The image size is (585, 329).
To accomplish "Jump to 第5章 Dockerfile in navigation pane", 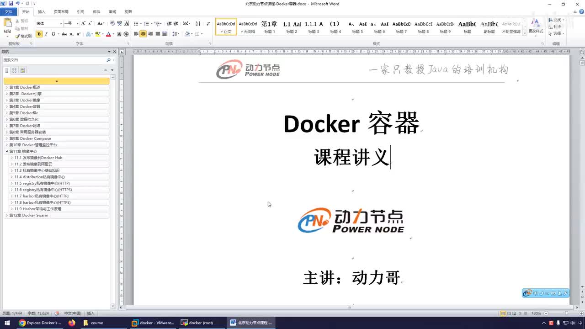I will 57,113.
